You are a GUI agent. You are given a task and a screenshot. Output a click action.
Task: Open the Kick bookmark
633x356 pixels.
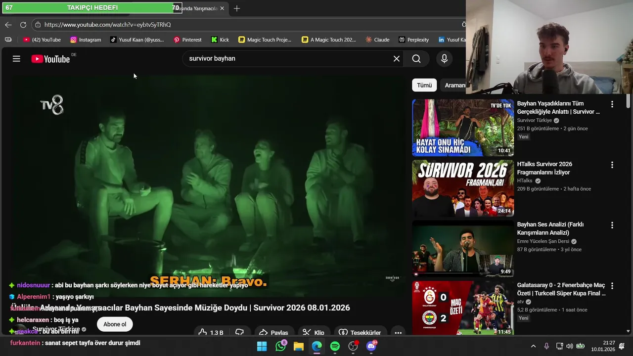tap(220, 40)
